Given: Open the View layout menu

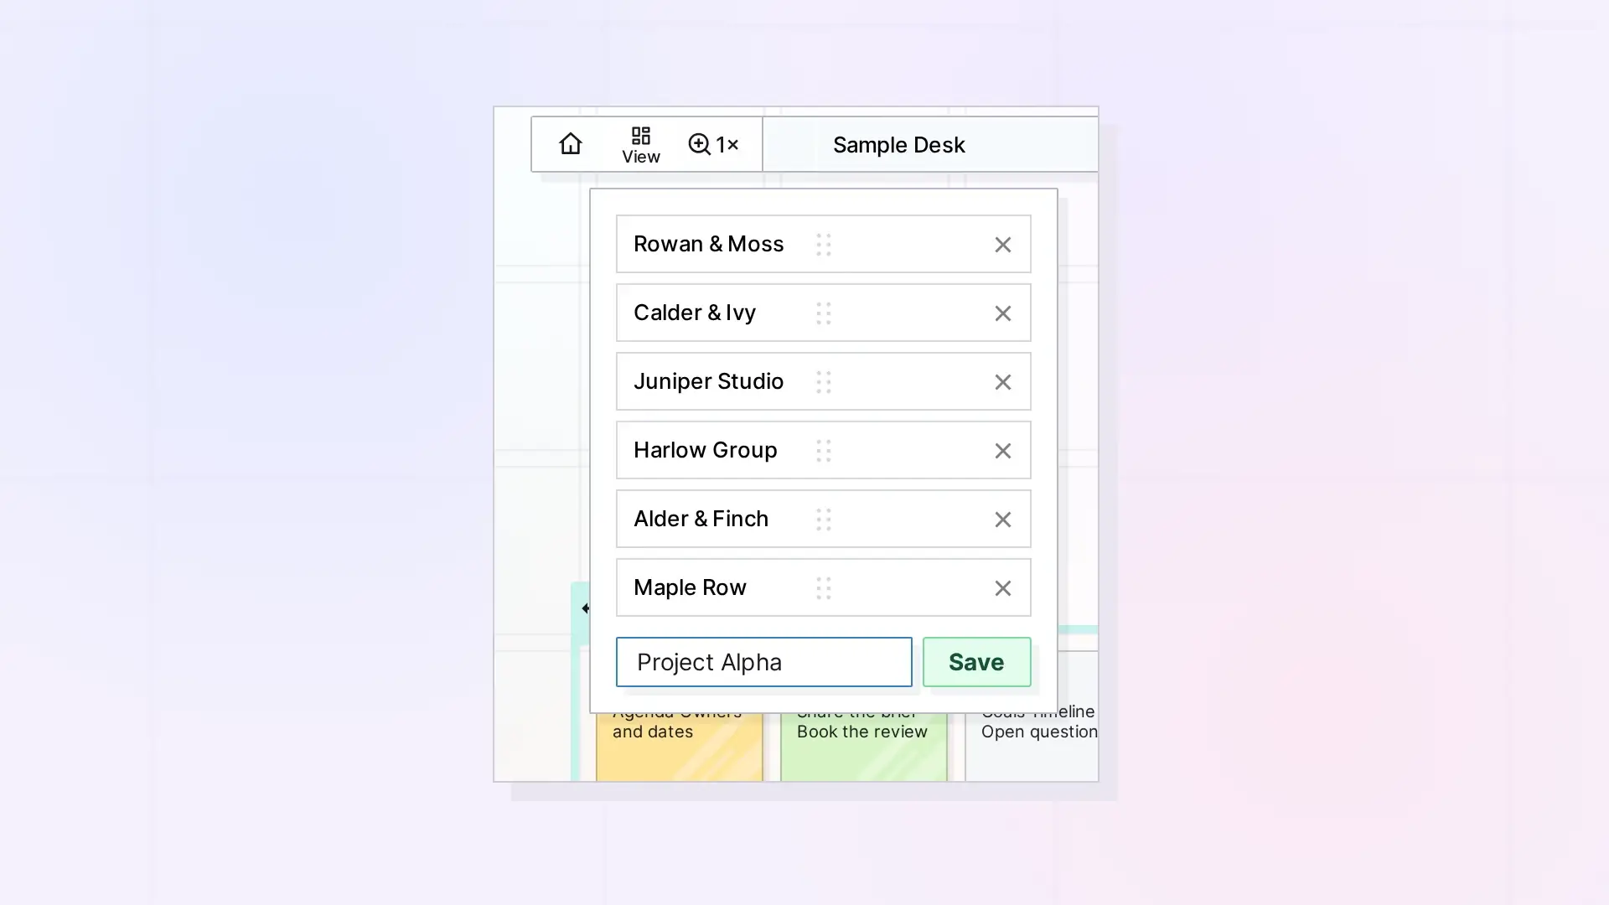Looking at the screenshot, I should [x=641, y=144].
